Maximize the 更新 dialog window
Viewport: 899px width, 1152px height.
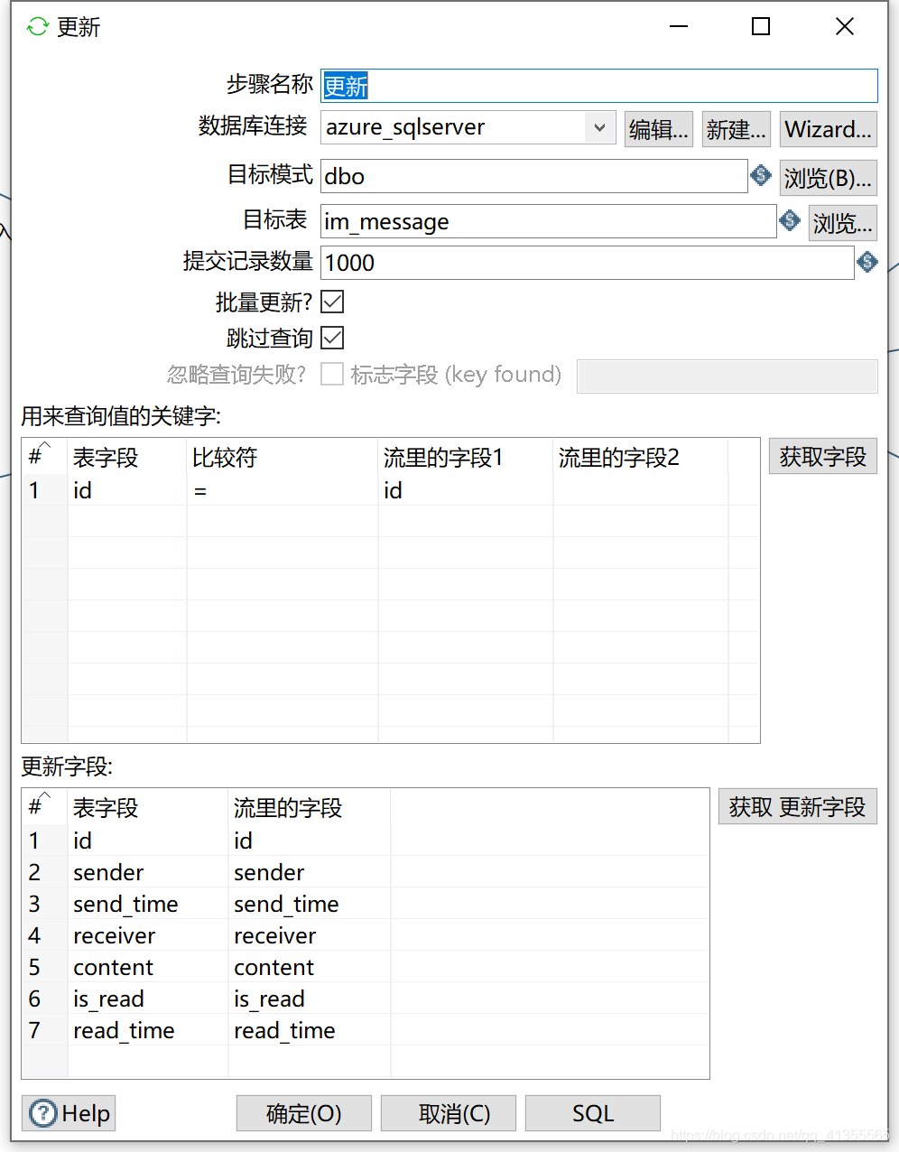[x=761, y=27]
